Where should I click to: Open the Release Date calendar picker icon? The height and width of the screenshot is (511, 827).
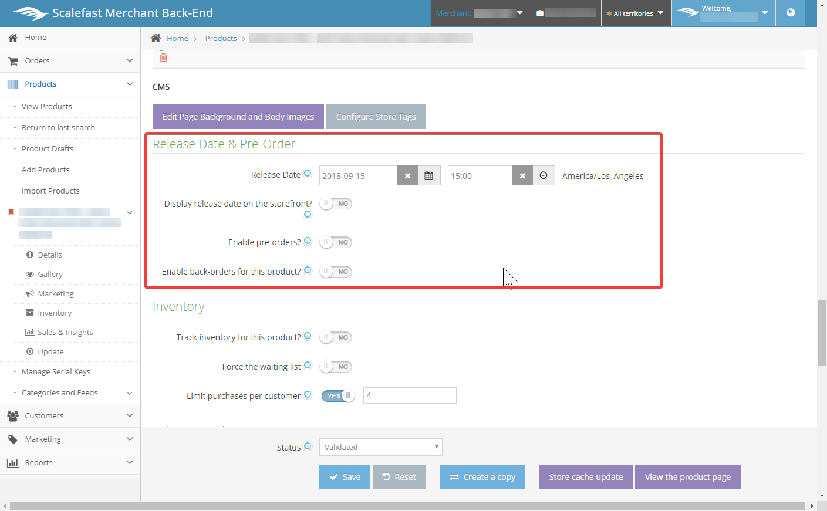[428, 175]
